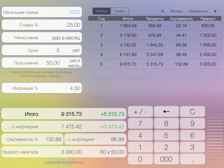Click table value 9 315.73 in year 5

click(x=128, y=64)
